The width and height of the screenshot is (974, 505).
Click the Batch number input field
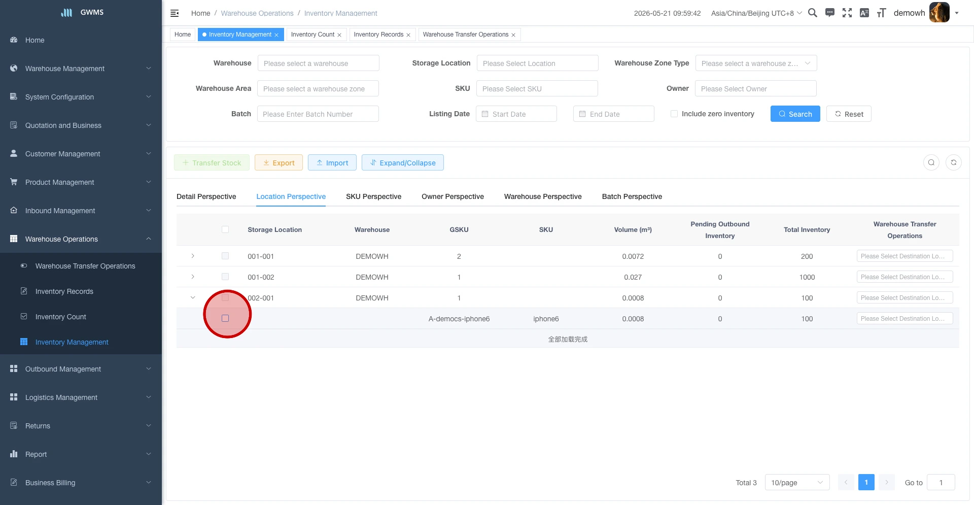[x=318, y=114]
